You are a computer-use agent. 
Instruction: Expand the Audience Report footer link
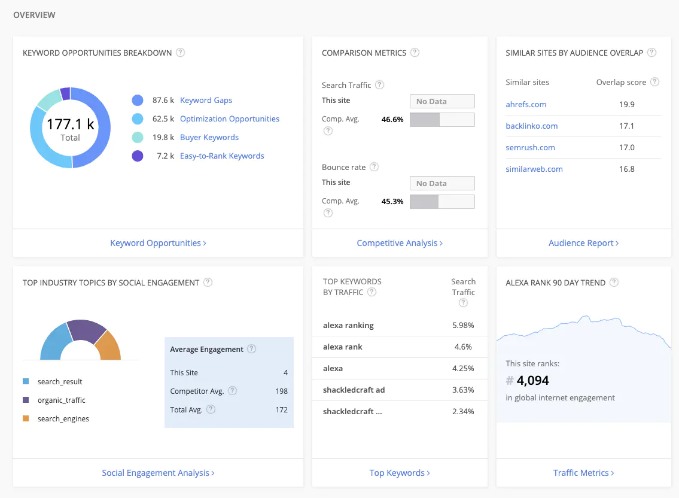pos(583,243)
